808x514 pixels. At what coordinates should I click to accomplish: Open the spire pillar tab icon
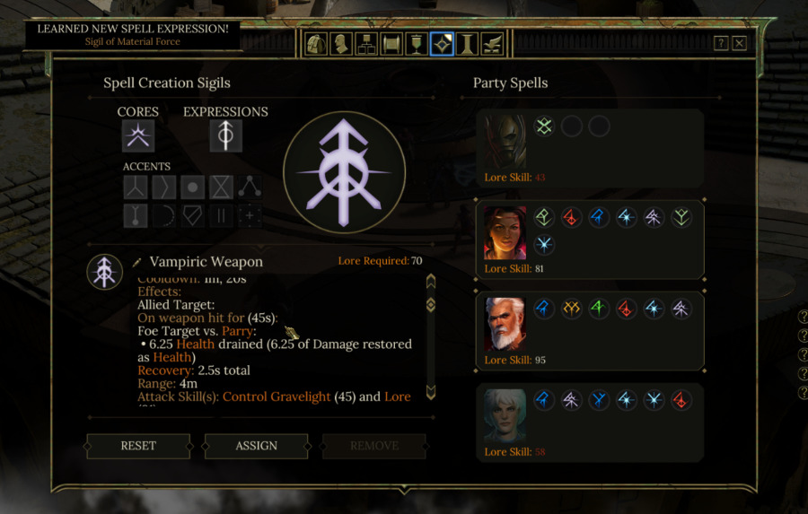click(x=467, y=44)
